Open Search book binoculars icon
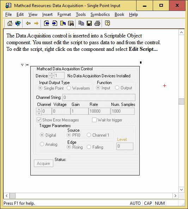 pyautogui.click(x=71, y=23)
